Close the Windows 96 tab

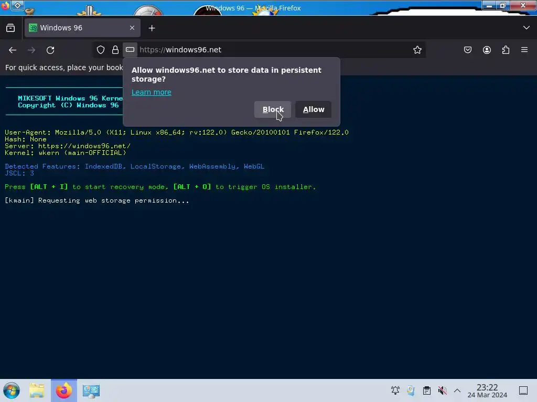(132, 28)
